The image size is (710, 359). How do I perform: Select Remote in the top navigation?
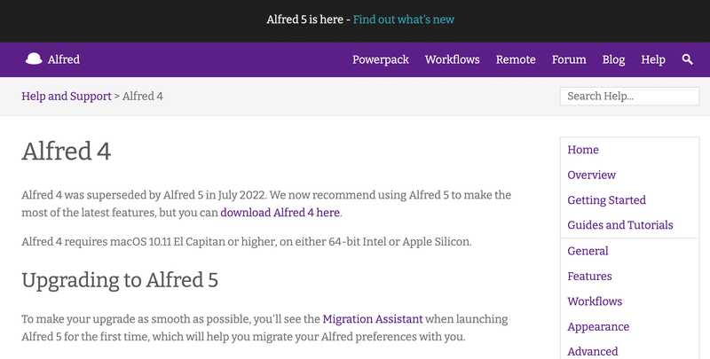(516, 59)
